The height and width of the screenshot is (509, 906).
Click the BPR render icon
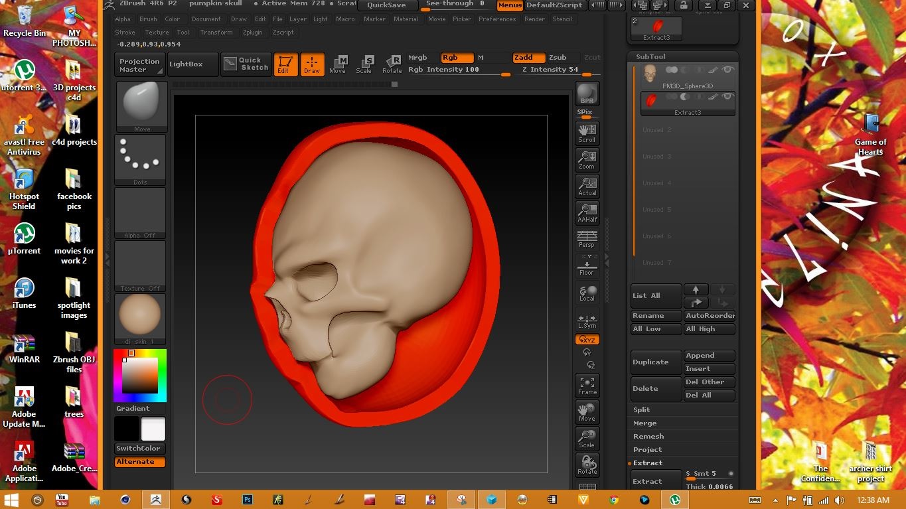pos(587,94)
